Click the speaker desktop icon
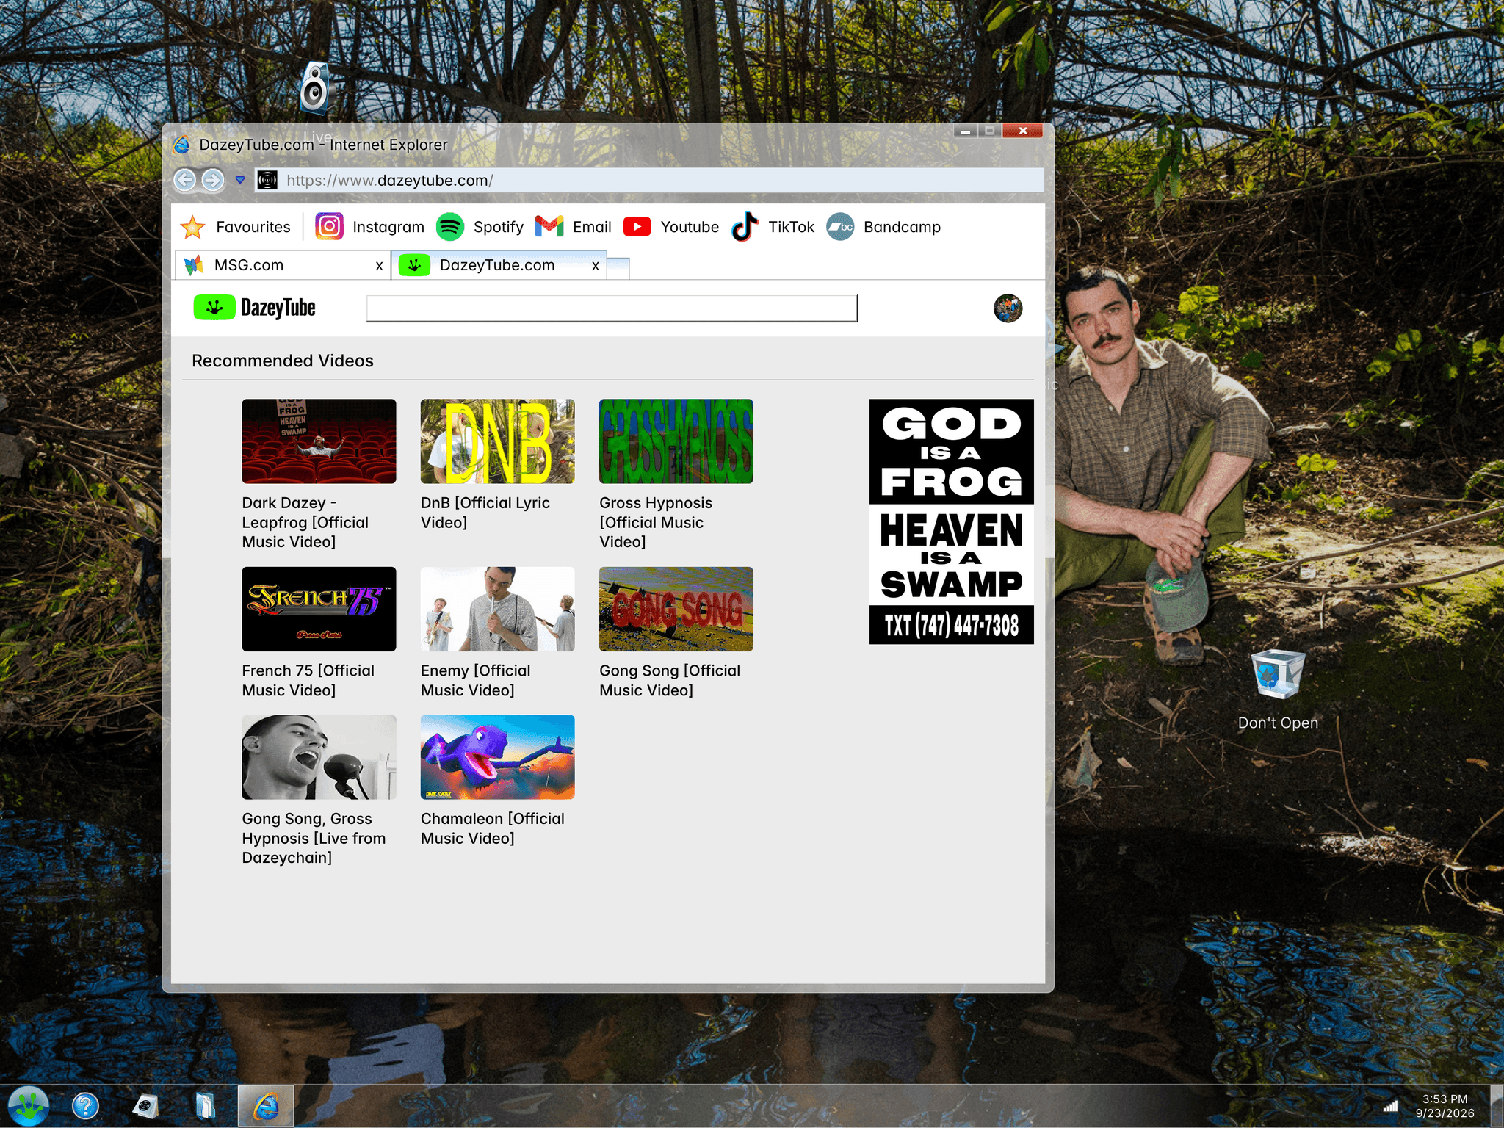The height and width of the screenshot is (1128, 1504). coord(315,87)
